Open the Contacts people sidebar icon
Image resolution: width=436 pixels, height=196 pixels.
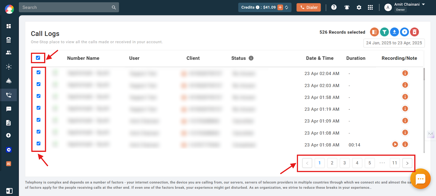9,53
